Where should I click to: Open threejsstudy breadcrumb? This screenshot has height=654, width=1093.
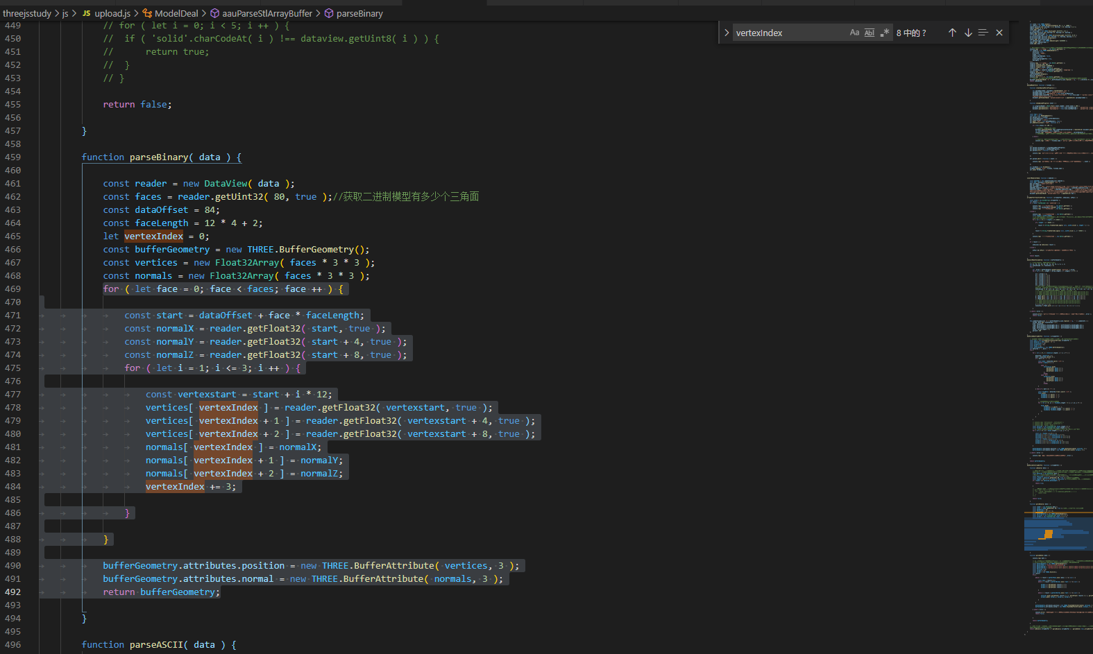(27, 13)
